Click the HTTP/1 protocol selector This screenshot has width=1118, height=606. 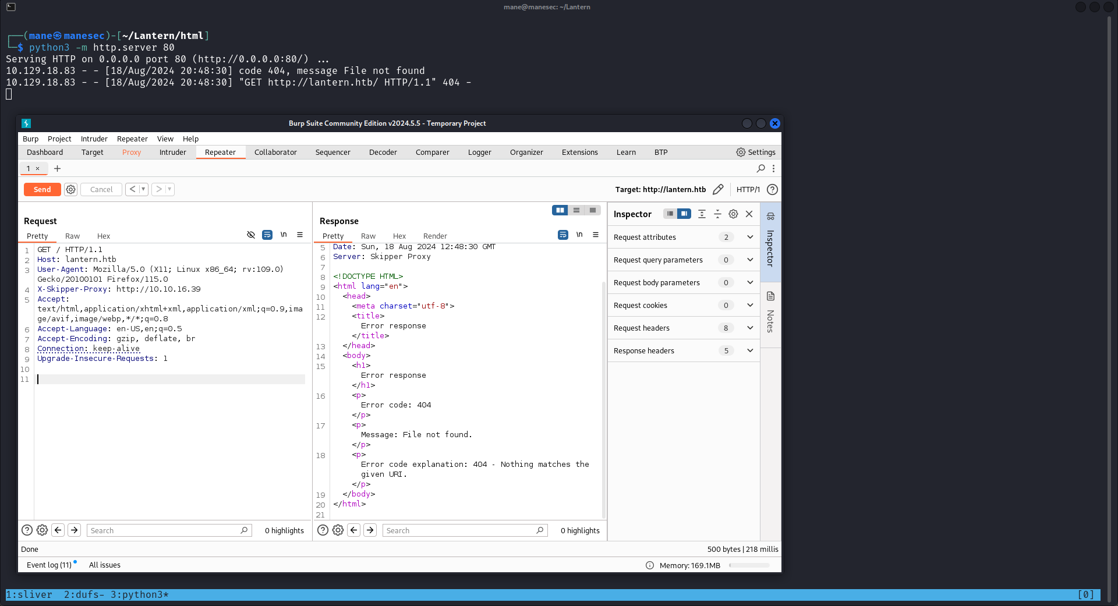pyautogui.click(x=748, y=190)
